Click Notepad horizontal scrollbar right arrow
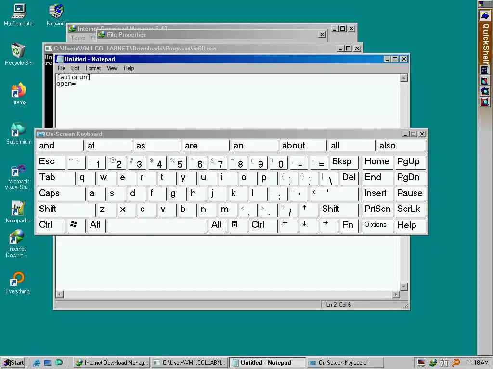This screenshot has width=493, height=369. 397,295
